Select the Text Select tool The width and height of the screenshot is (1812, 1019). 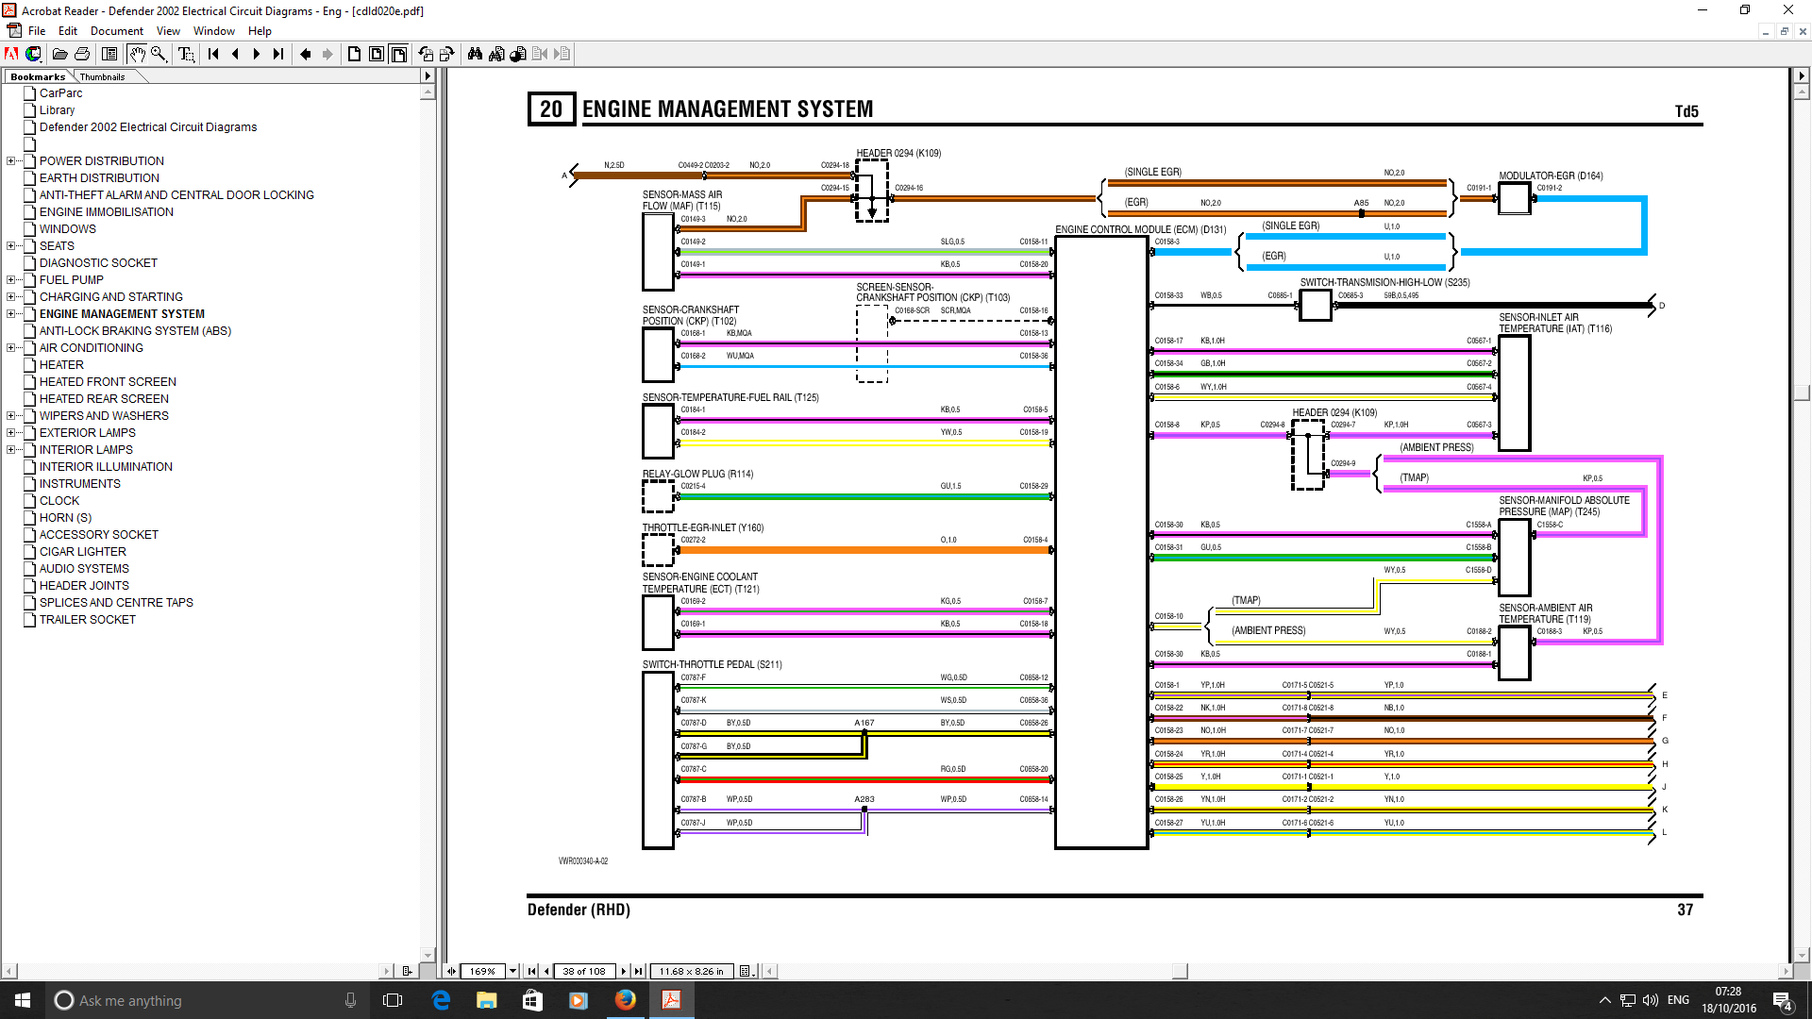(x=186, y=54)
